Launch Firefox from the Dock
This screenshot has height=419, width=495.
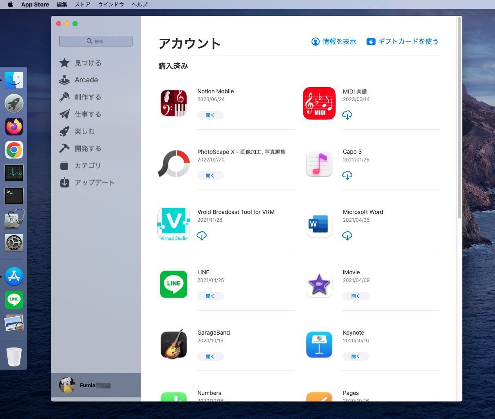point(14,126)
